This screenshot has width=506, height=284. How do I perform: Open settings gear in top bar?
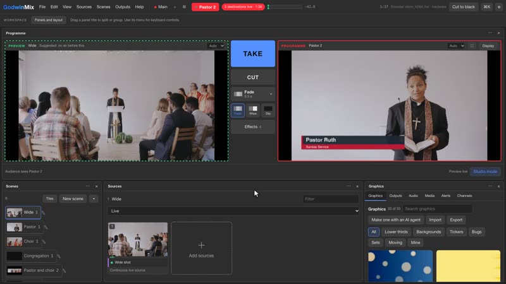[x=499, y=7]
